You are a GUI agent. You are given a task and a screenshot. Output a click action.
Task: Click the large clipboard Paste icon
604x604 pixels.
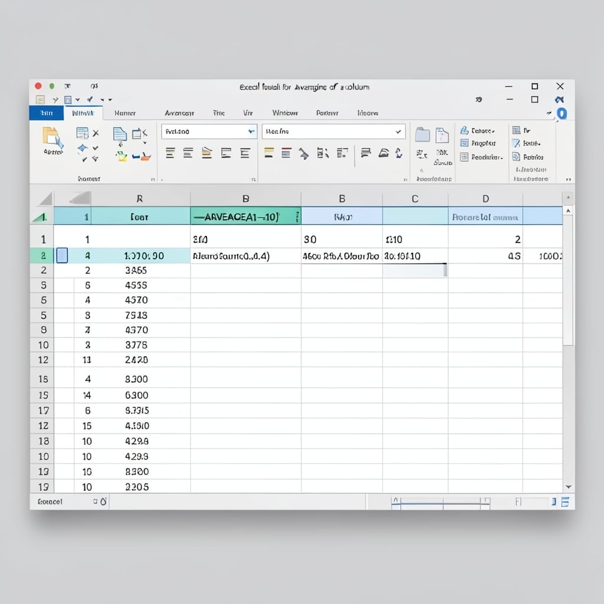pos(52,138)
